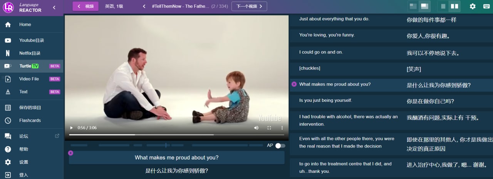Toggle the AP auto-pause switch
This screenshot has width=493, height=179.
coord(280,146)
